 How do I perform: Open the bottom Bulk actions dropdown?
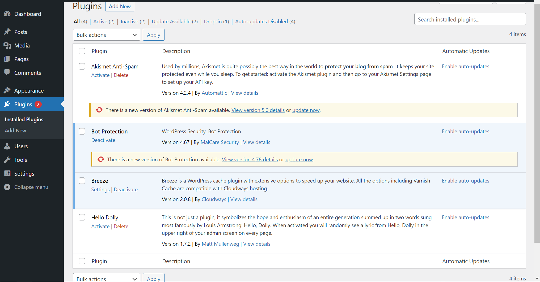click(x=107, y=278)
